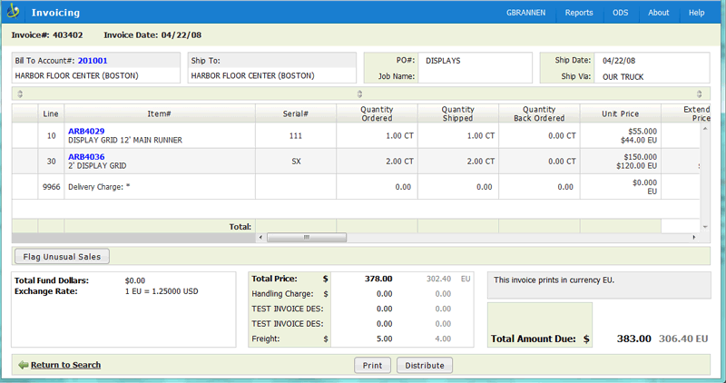Expand the left splitter arrow above the grid
726x383 pixels.
click(x=20, y=93)
